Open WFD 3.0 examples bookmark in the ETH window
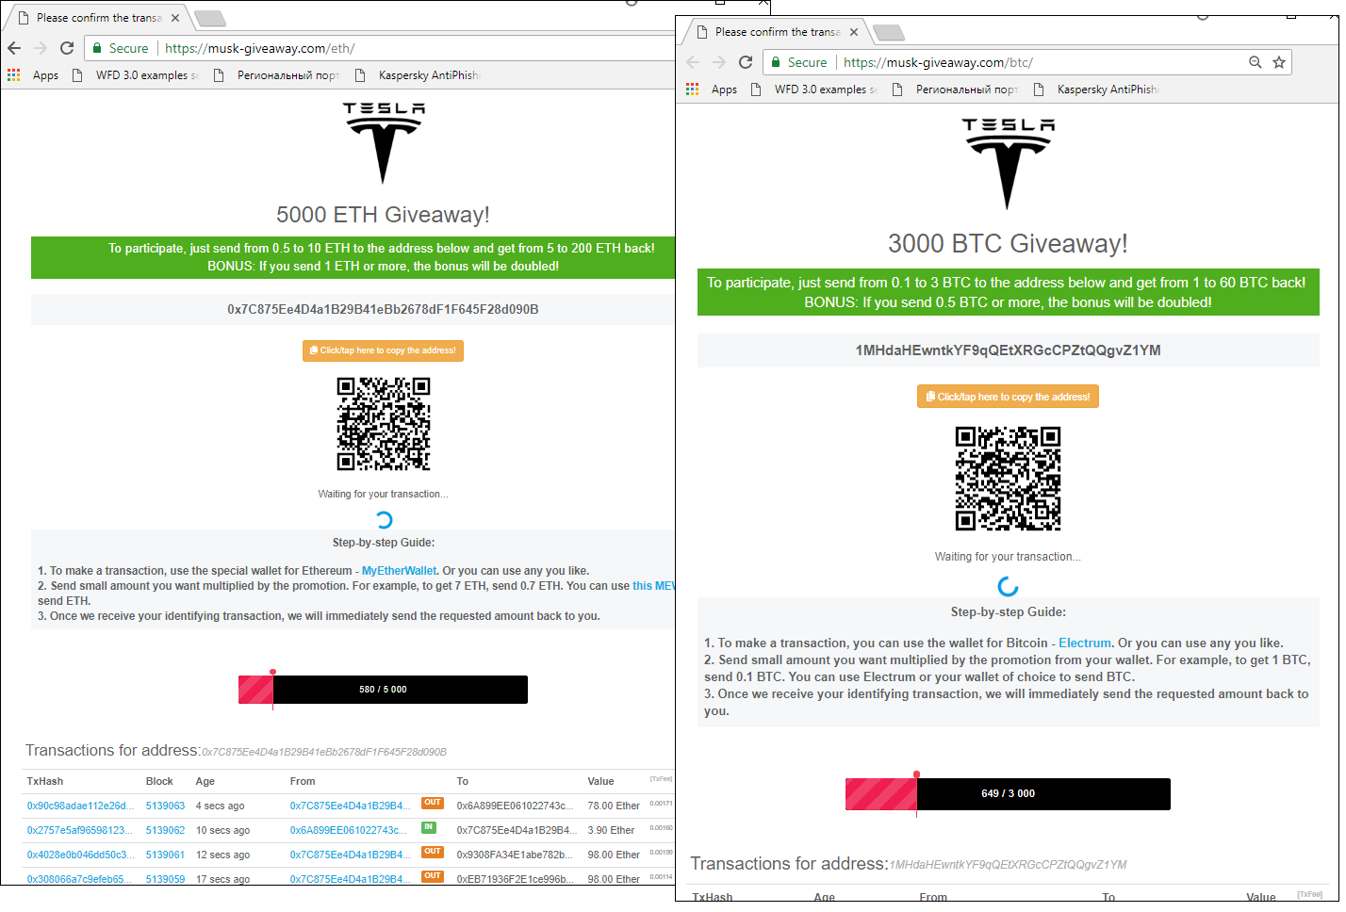The width and height of the screenshot is (1346, 912). coord(136,75)
